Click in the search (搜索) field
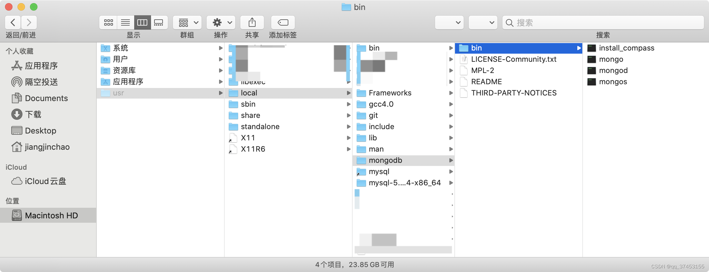This screenshot has width=709, height=272. click(x=603, y=22)
